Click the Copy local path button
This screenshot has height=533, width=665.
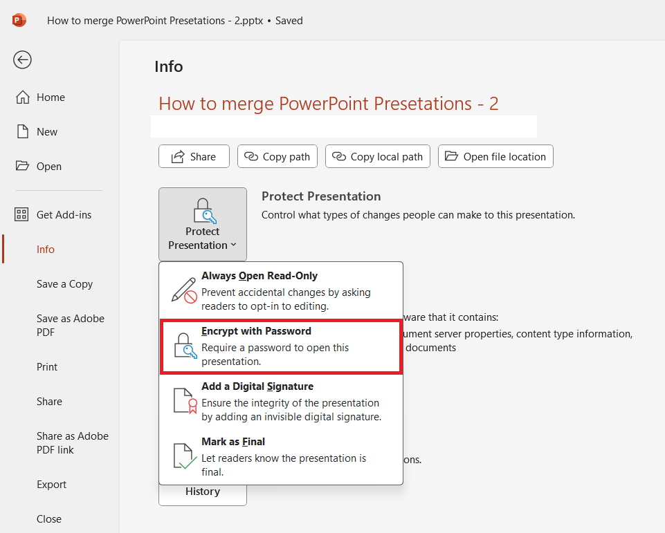(377, 156)
